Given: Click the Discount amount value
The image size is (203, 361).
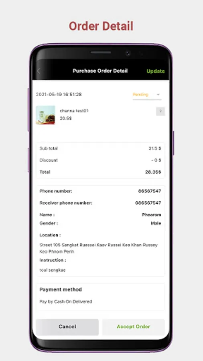Looking at the screenshot, I should (156, 160).
